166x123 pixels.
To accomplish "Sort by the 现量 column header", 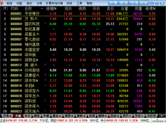I will tap(138, 9).
